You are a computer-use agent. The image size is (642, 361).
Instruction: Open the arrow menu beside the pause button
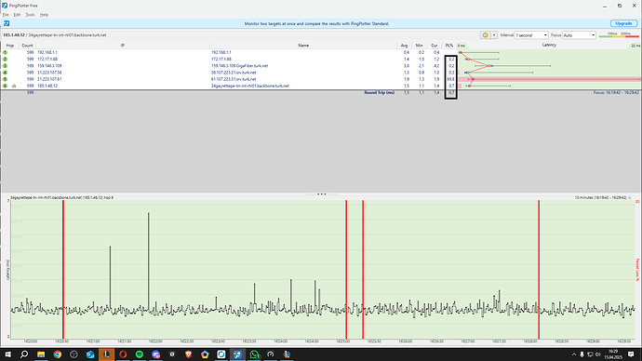[x=494, y=35]
